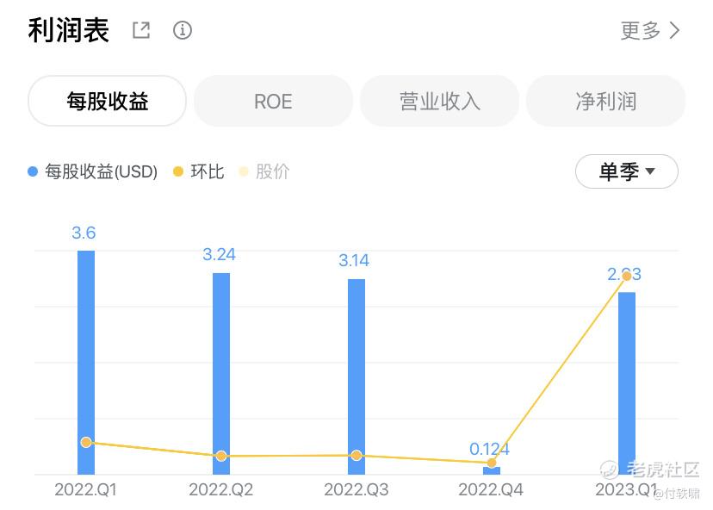The image size is (713, 510).
Task: Click the 3.24 value label
Action: click(220, 254)
